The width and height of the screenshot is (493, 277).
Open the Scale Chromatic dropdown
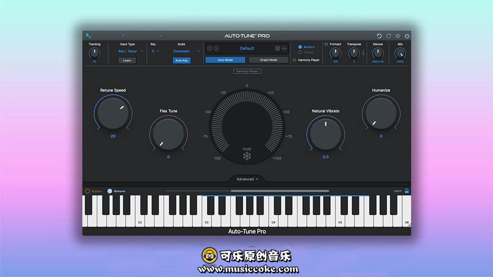point(186,51)
